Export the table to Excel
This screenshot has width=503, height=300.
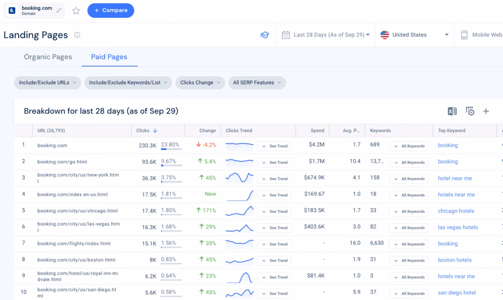pyautogui.click(x=452, y=111)
